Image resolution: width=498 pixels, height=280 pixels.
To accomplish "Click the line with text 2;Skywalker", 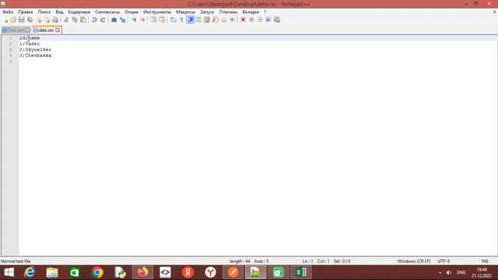I will click(x=35, y=50).
